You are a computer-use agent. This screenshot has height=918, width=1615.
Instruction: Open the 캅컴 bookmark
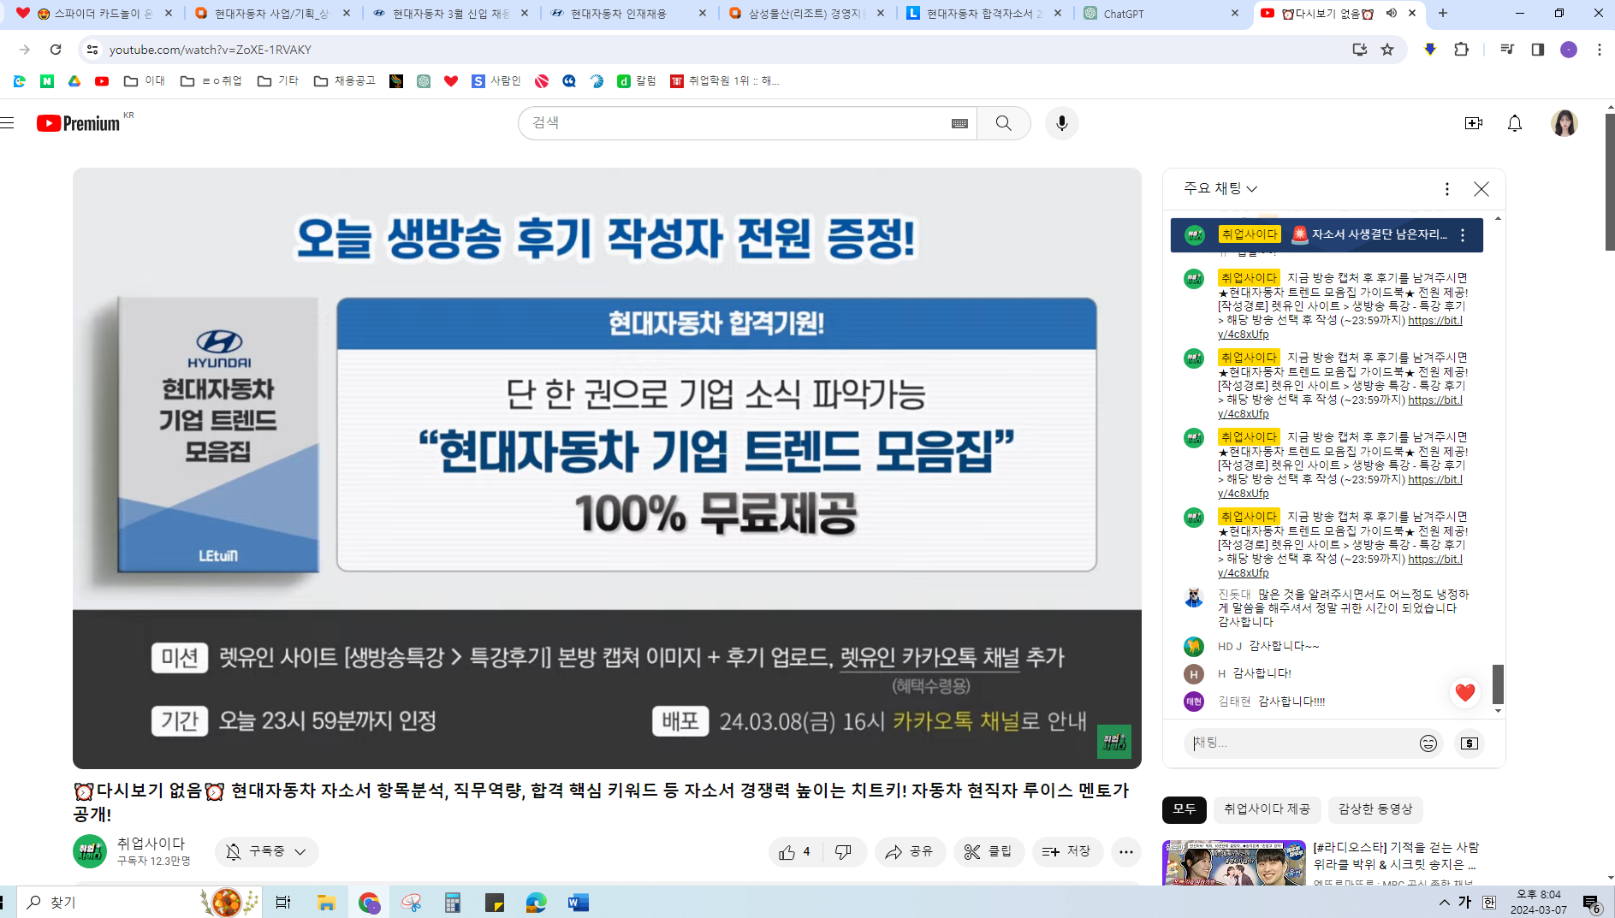point(637,81)
